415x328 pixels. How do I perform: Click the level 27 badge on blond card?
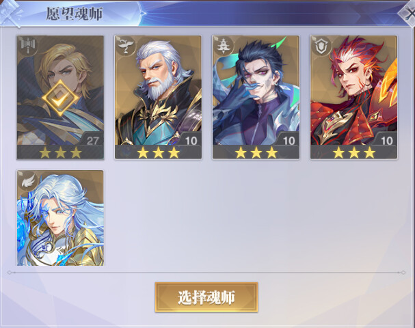point(92,141)
